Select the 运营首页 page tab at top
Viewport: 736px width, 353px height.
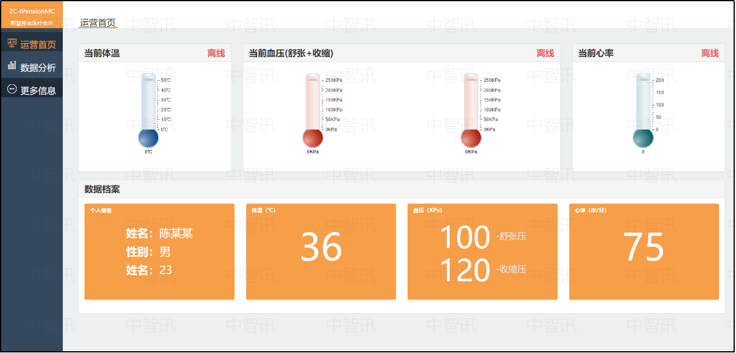pos(98,22)
